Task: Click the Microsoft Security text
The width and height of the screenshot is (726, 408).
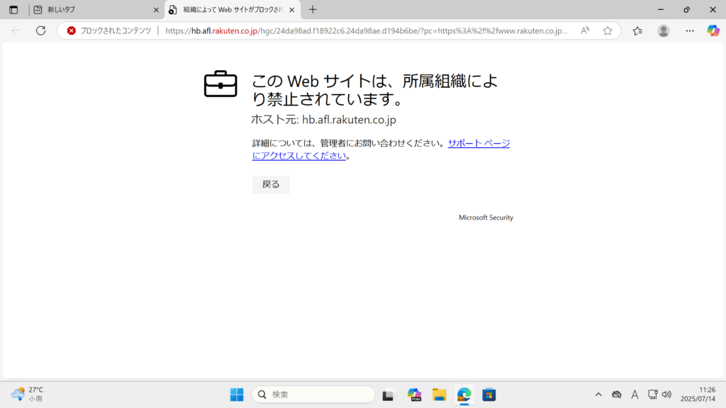Action: tap(486, 217)
